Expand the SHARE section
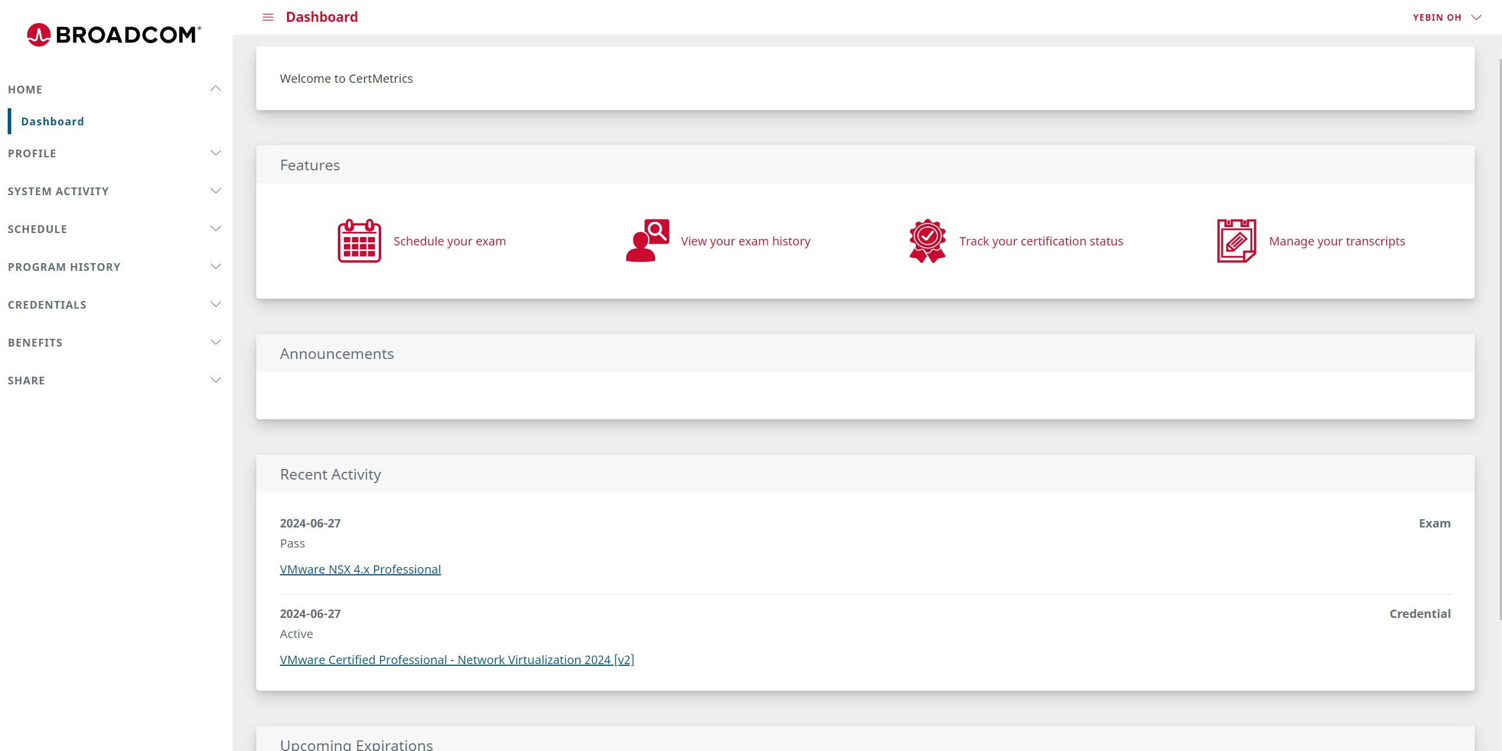 (215, 380)
